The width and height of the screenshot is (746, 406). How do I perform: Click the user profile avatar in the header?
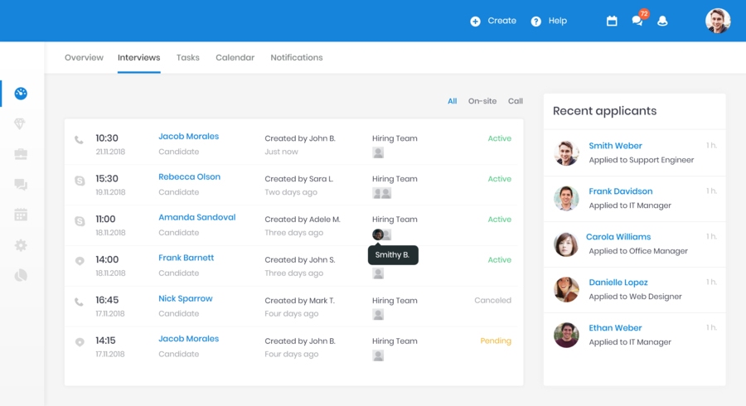tap(717, 21)
